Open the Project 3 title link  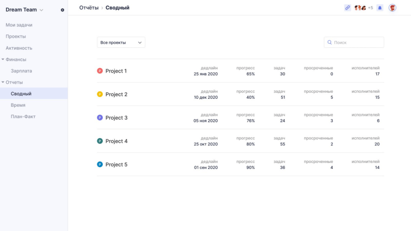click(116, 118)
